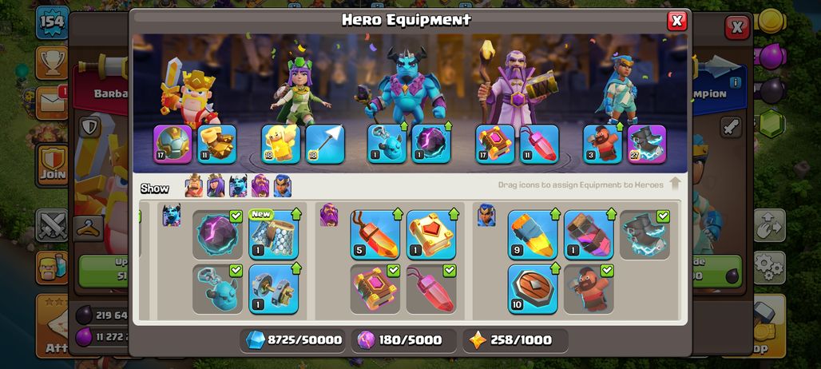
Task: Toggle Barbarian King filter in Show row
Action: pyautogui.click(x=194, y=186)
